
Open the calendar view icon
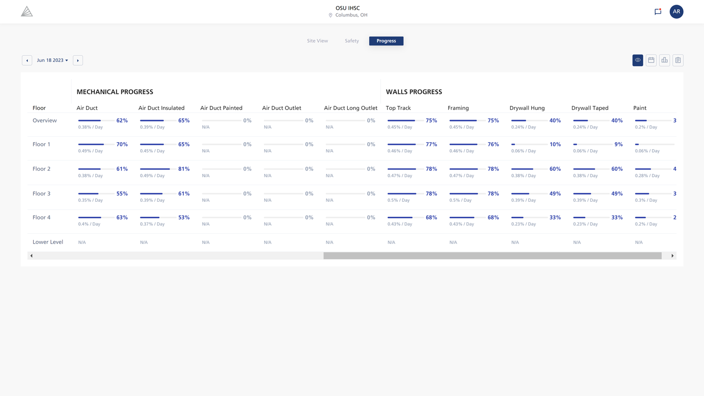[x=651, y=60]
